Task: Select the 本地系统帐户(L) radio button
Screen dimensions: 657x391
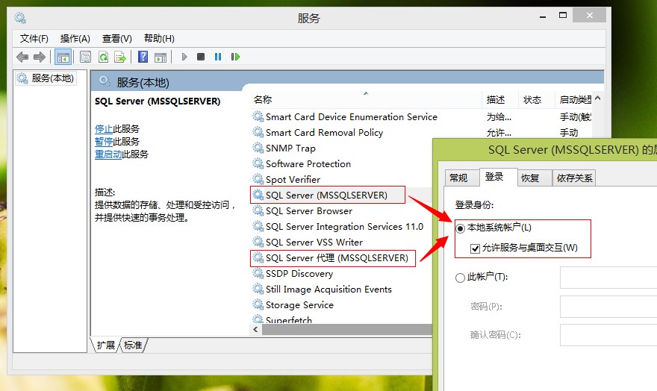Action: [461, 228]
